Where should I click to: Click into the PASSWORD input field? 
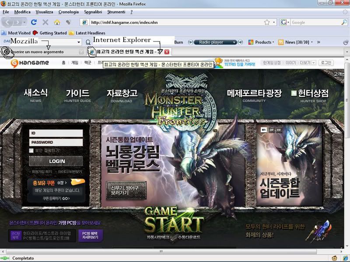(x=56, y=142)
